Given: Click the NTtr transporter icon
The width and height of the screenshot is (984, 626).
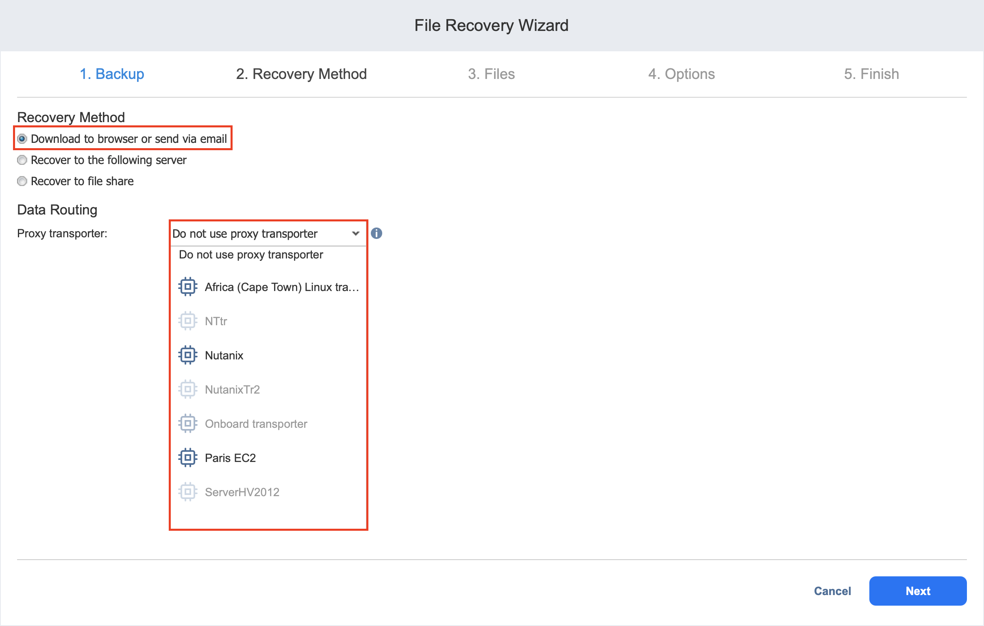Looking at the screenshot, I should (x=187, y=321).
